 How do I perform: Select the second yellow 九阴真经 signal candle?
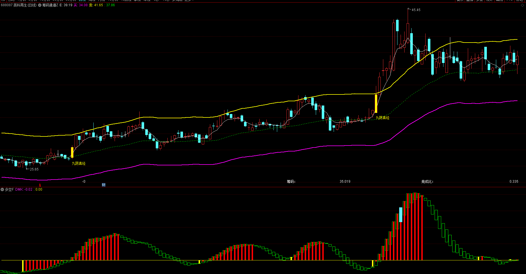tap(376, 104)
